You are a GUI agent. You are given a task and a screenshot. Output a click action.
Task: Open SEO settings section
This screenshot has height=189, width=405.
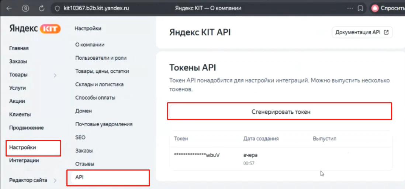click(80, 137)
